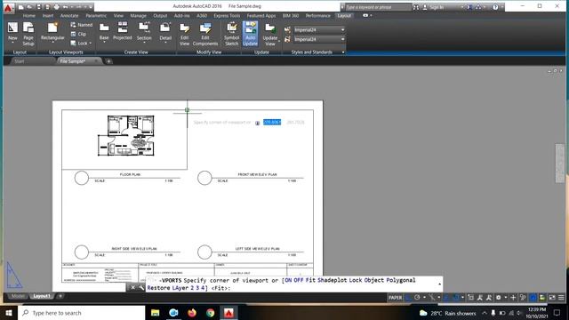Open the Express Tools ribbon tab
Screen dimensions: 569x320
(x=227, y=16)
